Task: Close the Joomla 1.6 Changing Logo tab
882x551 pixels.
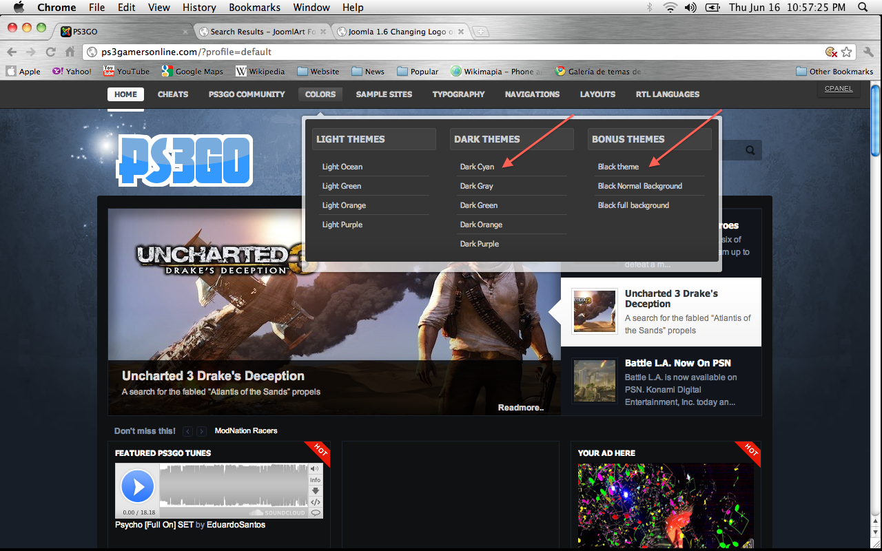Action: tap(461, 32)
